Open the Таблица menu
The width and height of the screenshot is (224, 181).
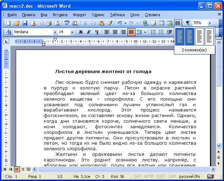(x=117, y=15)
